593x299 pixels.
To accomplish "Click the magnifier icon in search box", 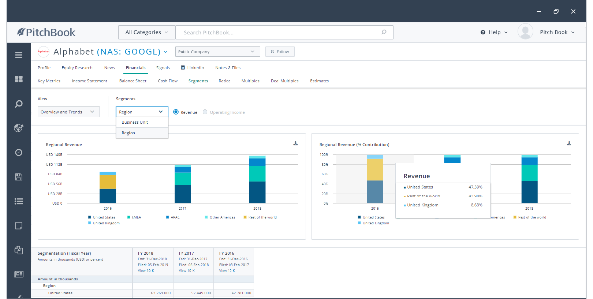I will pyautogui.click(x=384, y=32).
